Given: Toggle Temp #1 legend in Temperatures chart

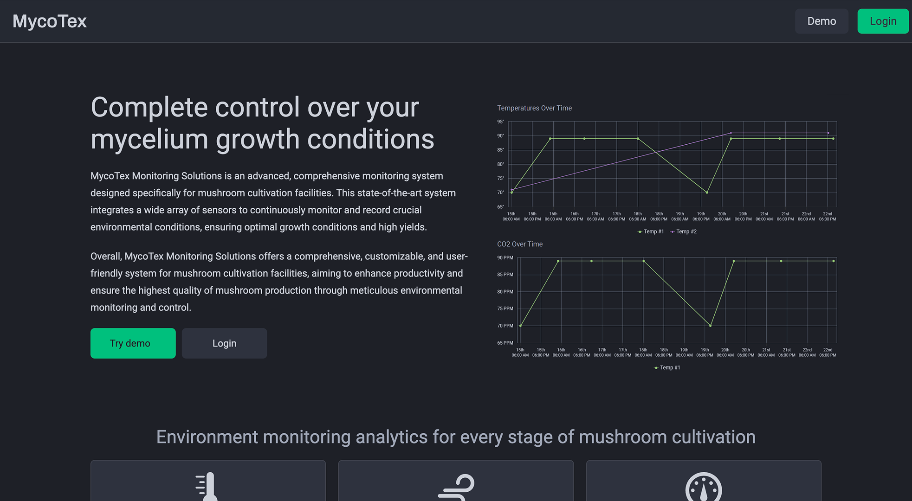Looking at the screenshot, I should coord(651,231).
